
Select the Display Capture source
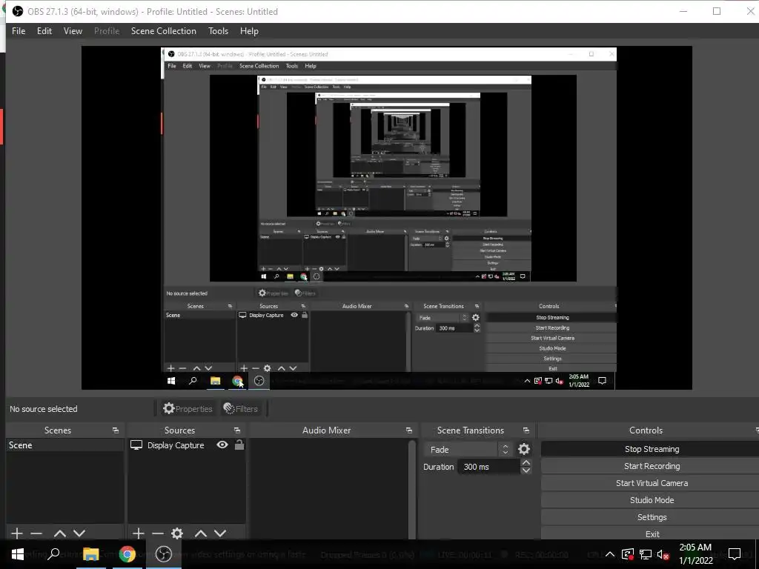click(176, 445)
